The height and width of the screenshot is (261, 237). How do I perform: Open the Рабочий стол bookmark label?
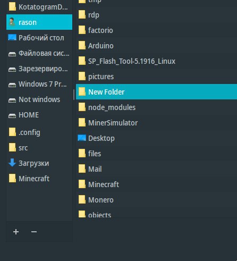(x=41, y=38)
